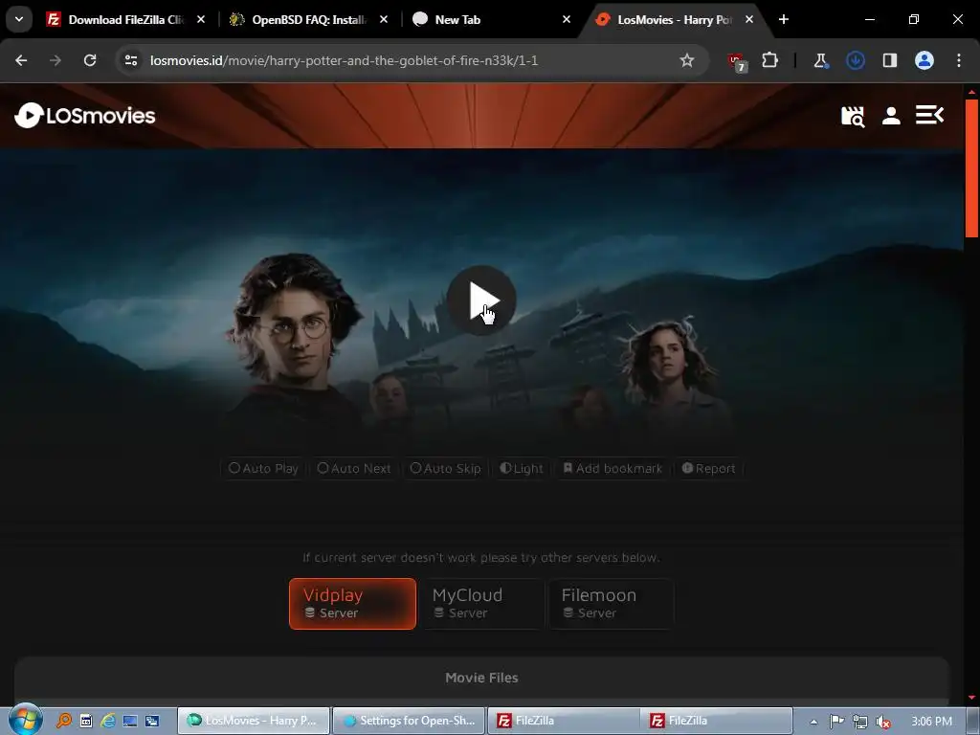Click the scrollbar down arrow
Viewport: 980px width, 735px height.
tap(972, 697)
